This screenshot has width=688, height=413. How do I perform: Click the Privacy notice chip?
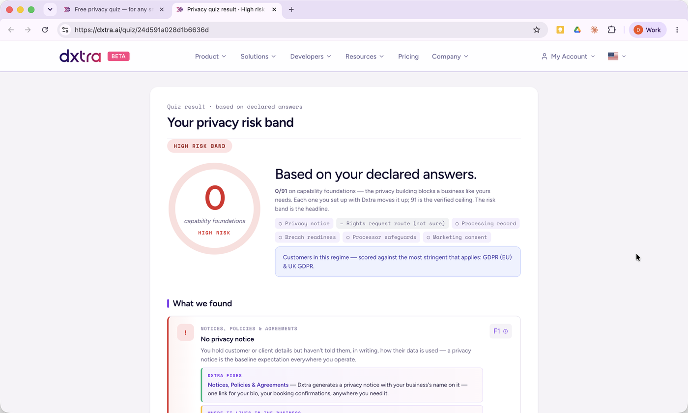pos(304,224)
